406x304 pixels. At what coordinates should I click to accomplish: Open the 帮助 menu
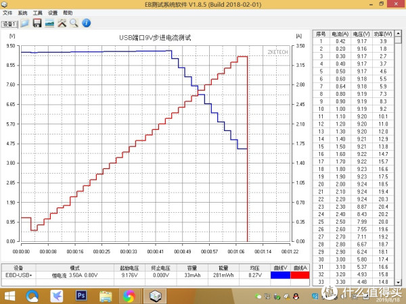click(68, 13)
